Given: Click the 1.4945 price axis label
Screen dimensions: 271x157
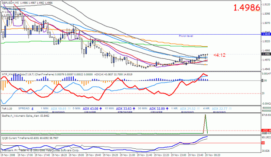Looking at the screenshot, I should click(266, 69).
